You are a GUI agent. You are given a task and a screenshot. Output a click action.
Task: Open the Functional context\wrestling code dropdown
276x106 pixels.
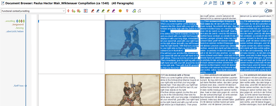[33, 11]
